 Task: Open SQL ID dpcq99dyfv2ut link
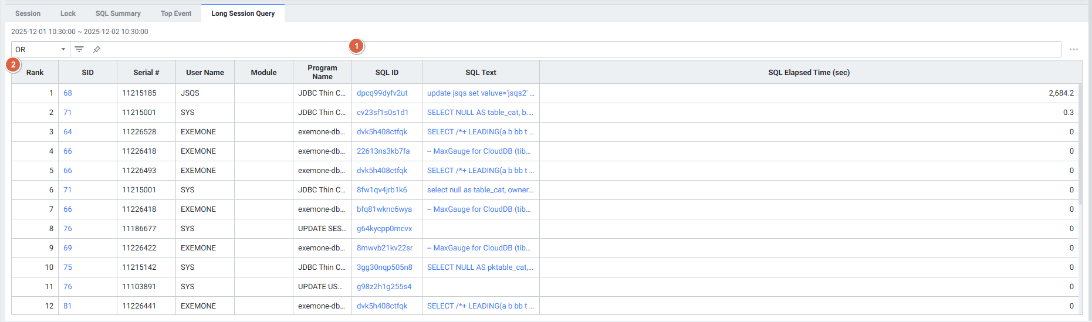point(382,93)
